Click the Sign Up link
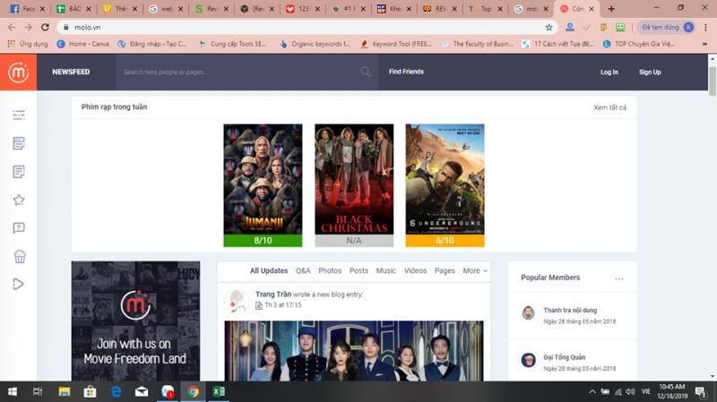Viewport: 717px width, 402px height. pyautogui.click(x=650, y=72)
